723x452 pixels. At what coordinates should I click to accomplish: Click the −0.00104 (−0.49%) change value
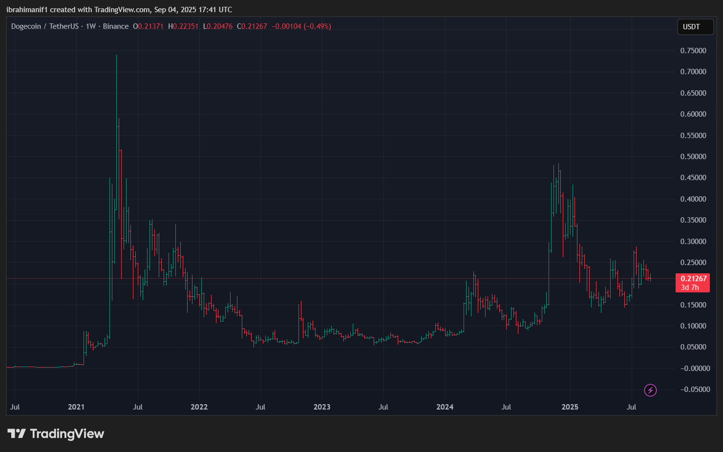(301, 26)
